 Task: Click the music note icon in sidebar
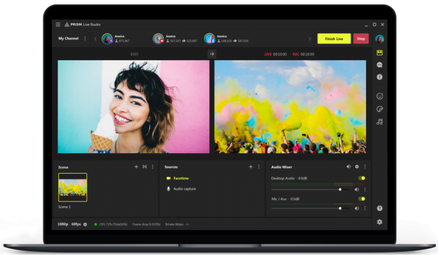(x=379, y=122)
